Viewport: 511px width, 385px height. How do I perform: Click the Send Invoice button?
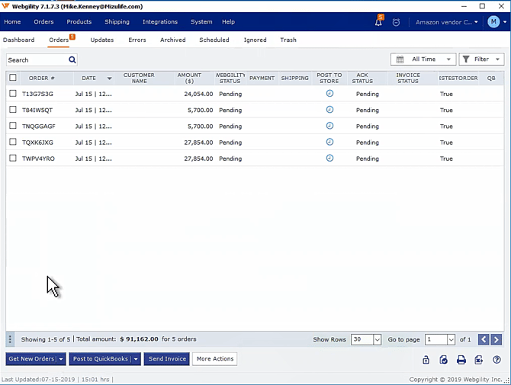[166, 359]
